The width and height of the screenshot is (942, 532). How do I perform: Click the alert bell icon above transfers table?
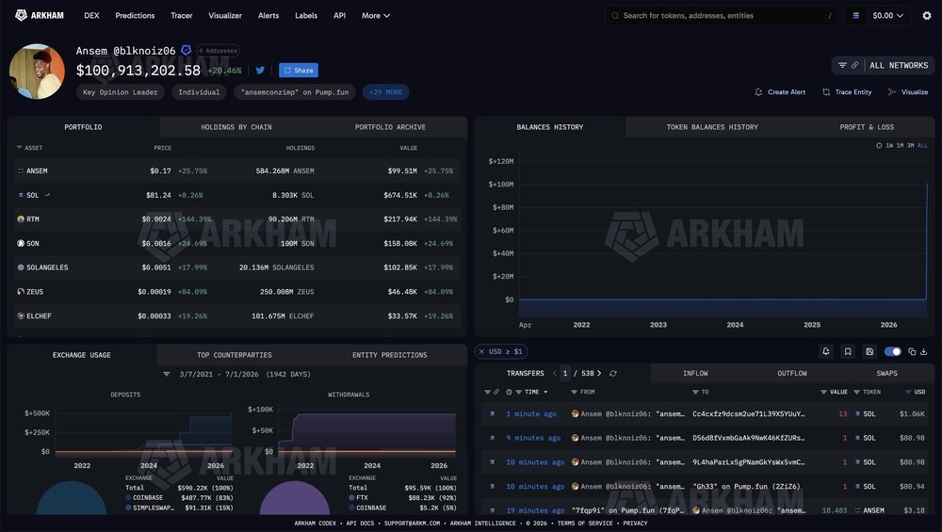[826, 351]
